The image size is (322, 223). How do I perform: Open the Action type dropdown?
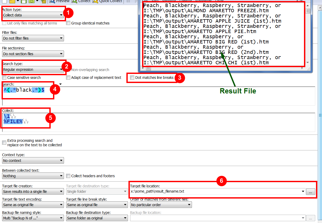point(33,15)
